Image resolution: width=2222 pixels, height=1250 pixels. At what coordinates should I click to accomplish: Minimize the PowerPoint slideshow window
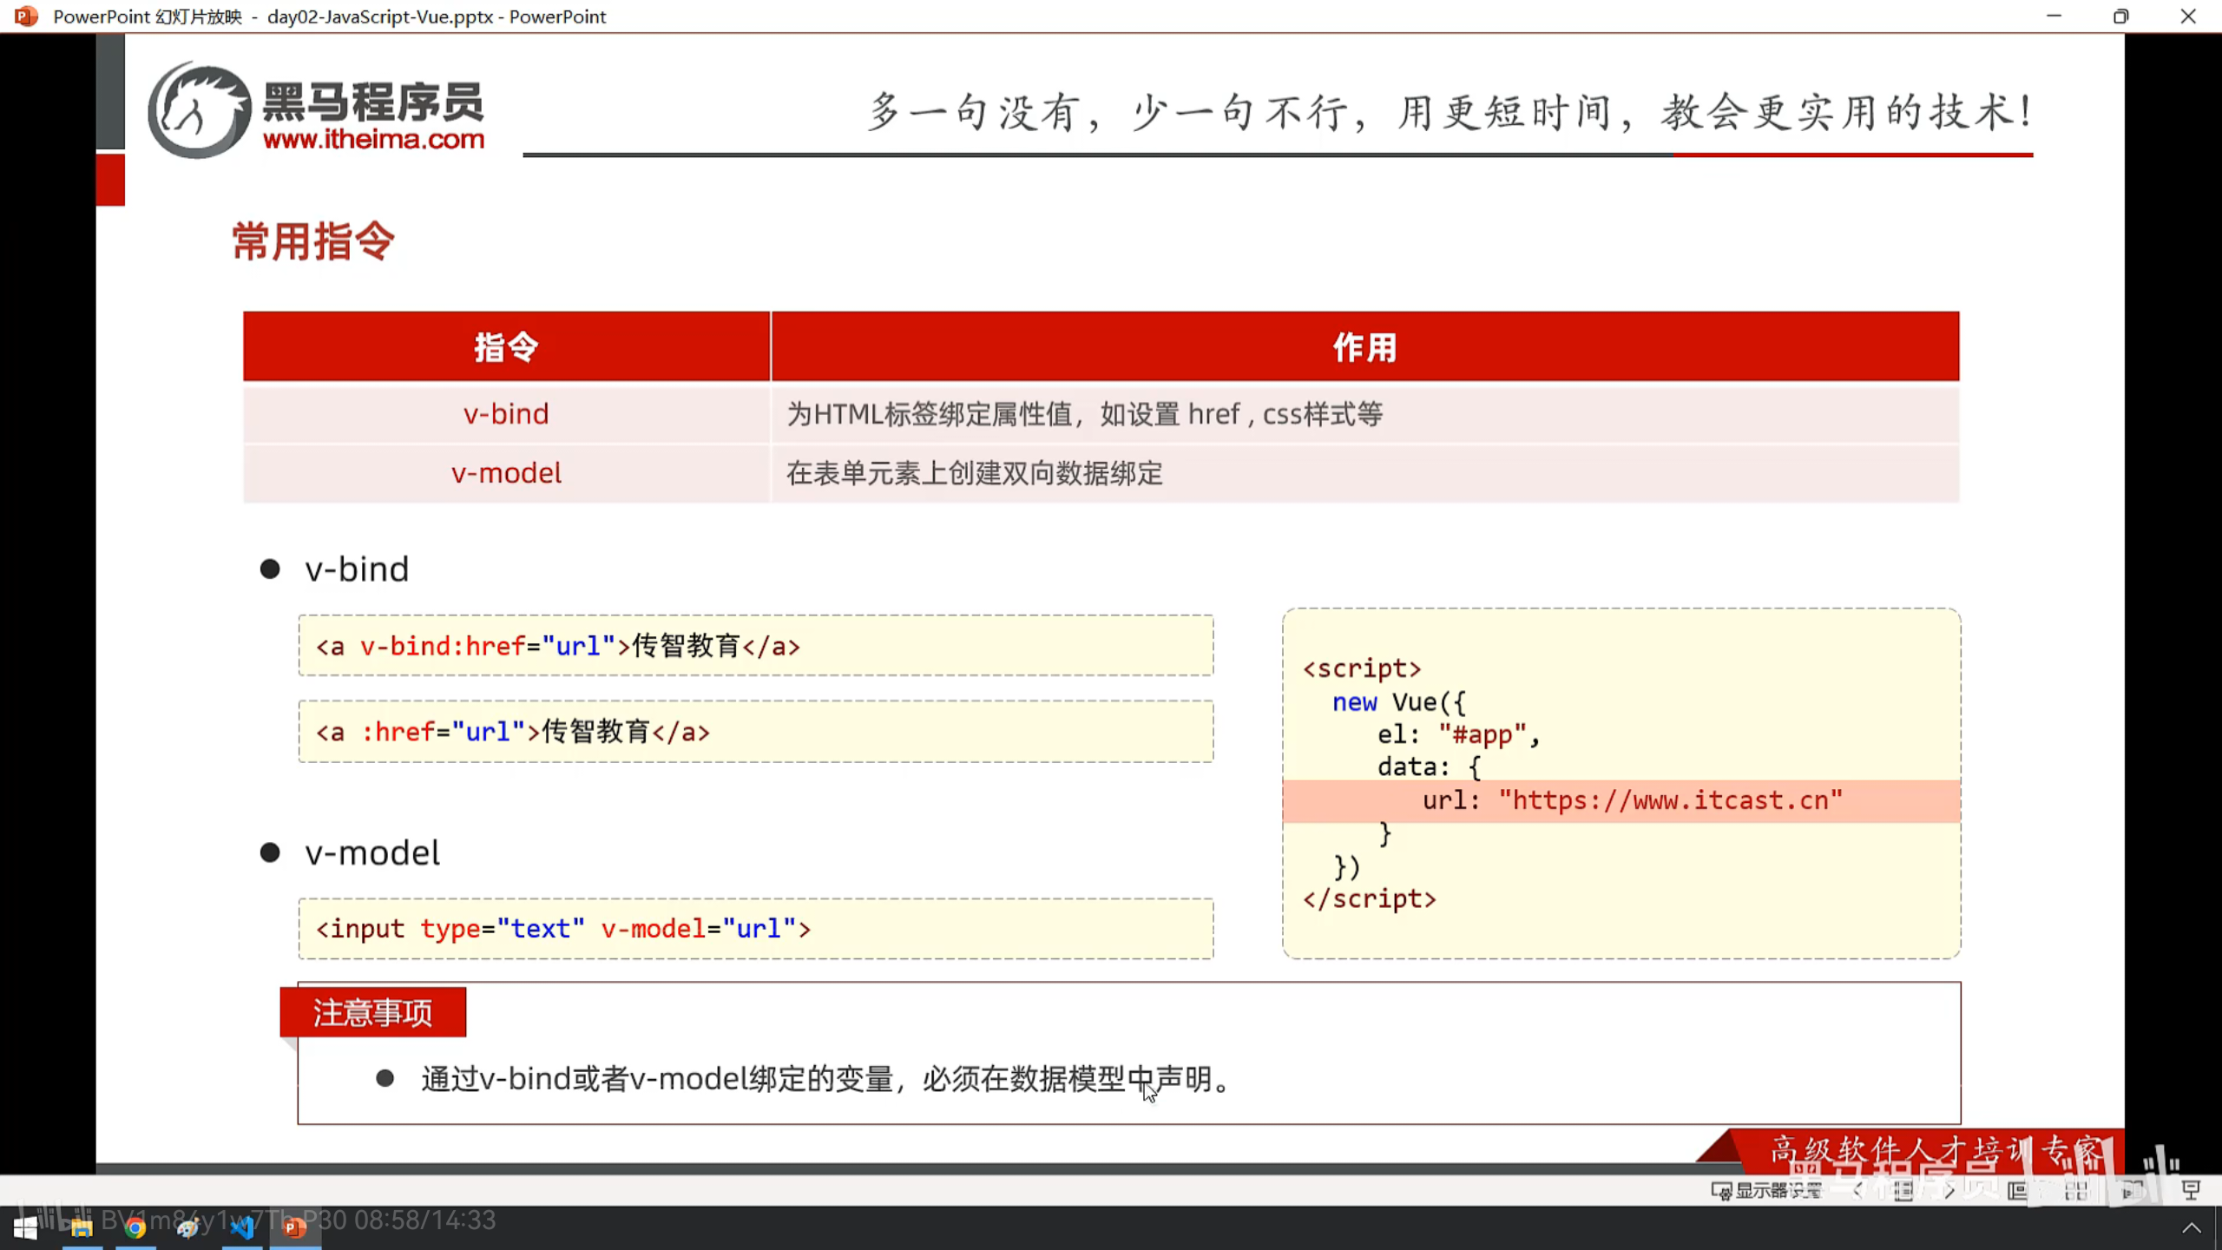[x=2054, y=16]
